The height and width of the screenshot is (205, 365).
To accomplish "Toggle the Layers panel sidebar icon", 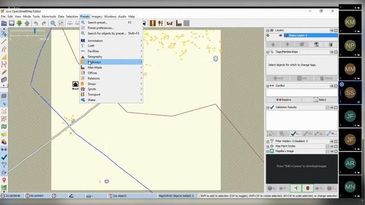I will coord(4,96).
